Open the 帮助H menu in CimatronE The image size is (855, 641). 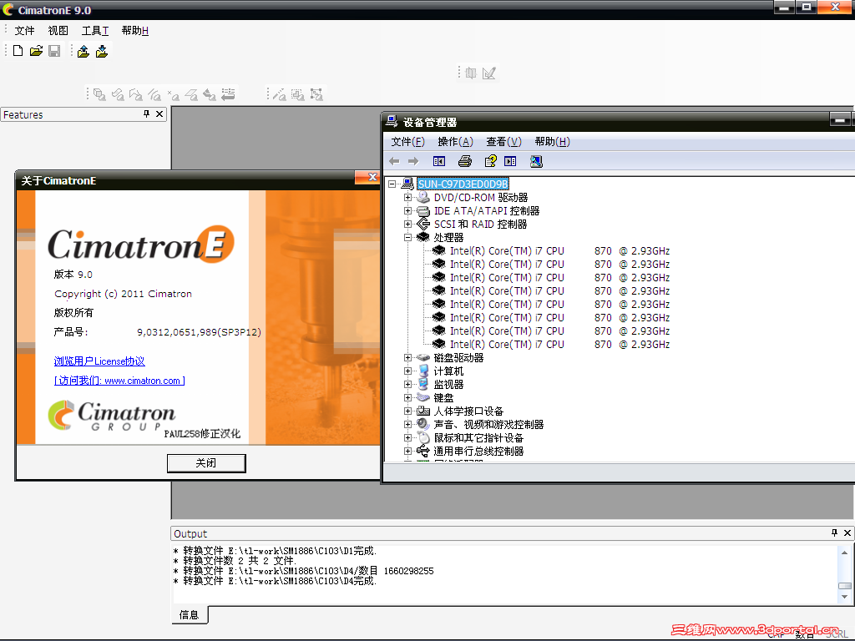(x=134, y=31)
